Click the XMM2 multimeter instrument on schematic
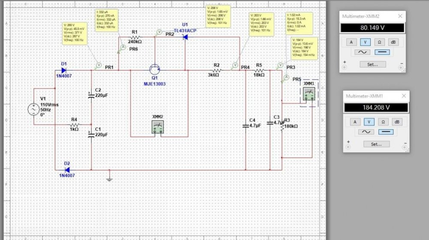This screenshot has width=429, height=240. [x=158, y=127]
